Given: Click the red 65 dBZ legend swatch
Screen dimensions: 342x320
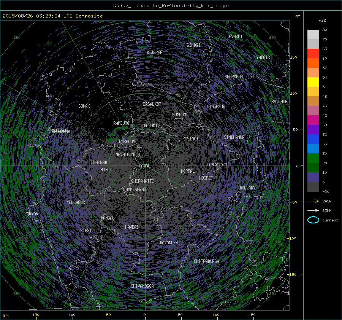Looking at the screenshot, I should coord(313,53).
